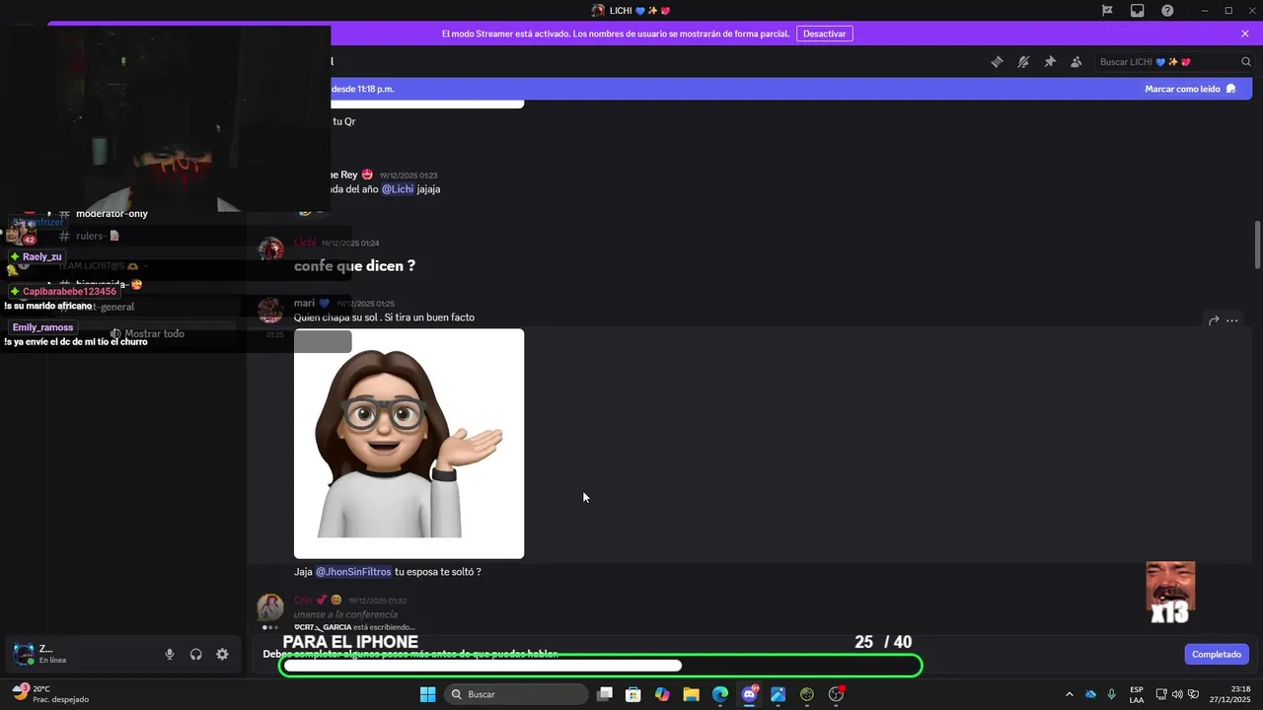Open Task View on the taskbar

click(605, 694)
